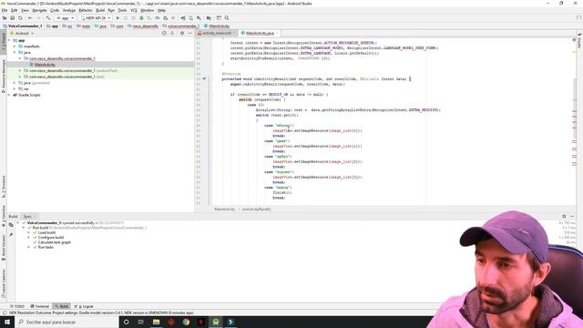Click the Project panel locate target icon
The width and height of the screenshot is (583, 328).
click(164, 33)
